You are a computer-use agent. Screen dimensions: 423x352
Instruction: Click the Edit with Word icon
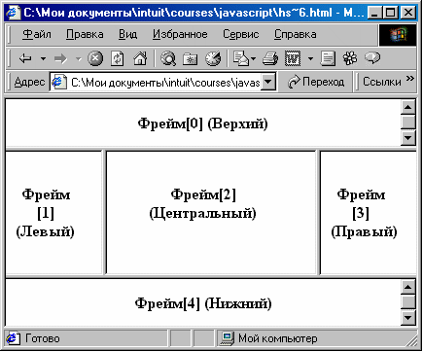pyautogui.click(x=293, y=58)
